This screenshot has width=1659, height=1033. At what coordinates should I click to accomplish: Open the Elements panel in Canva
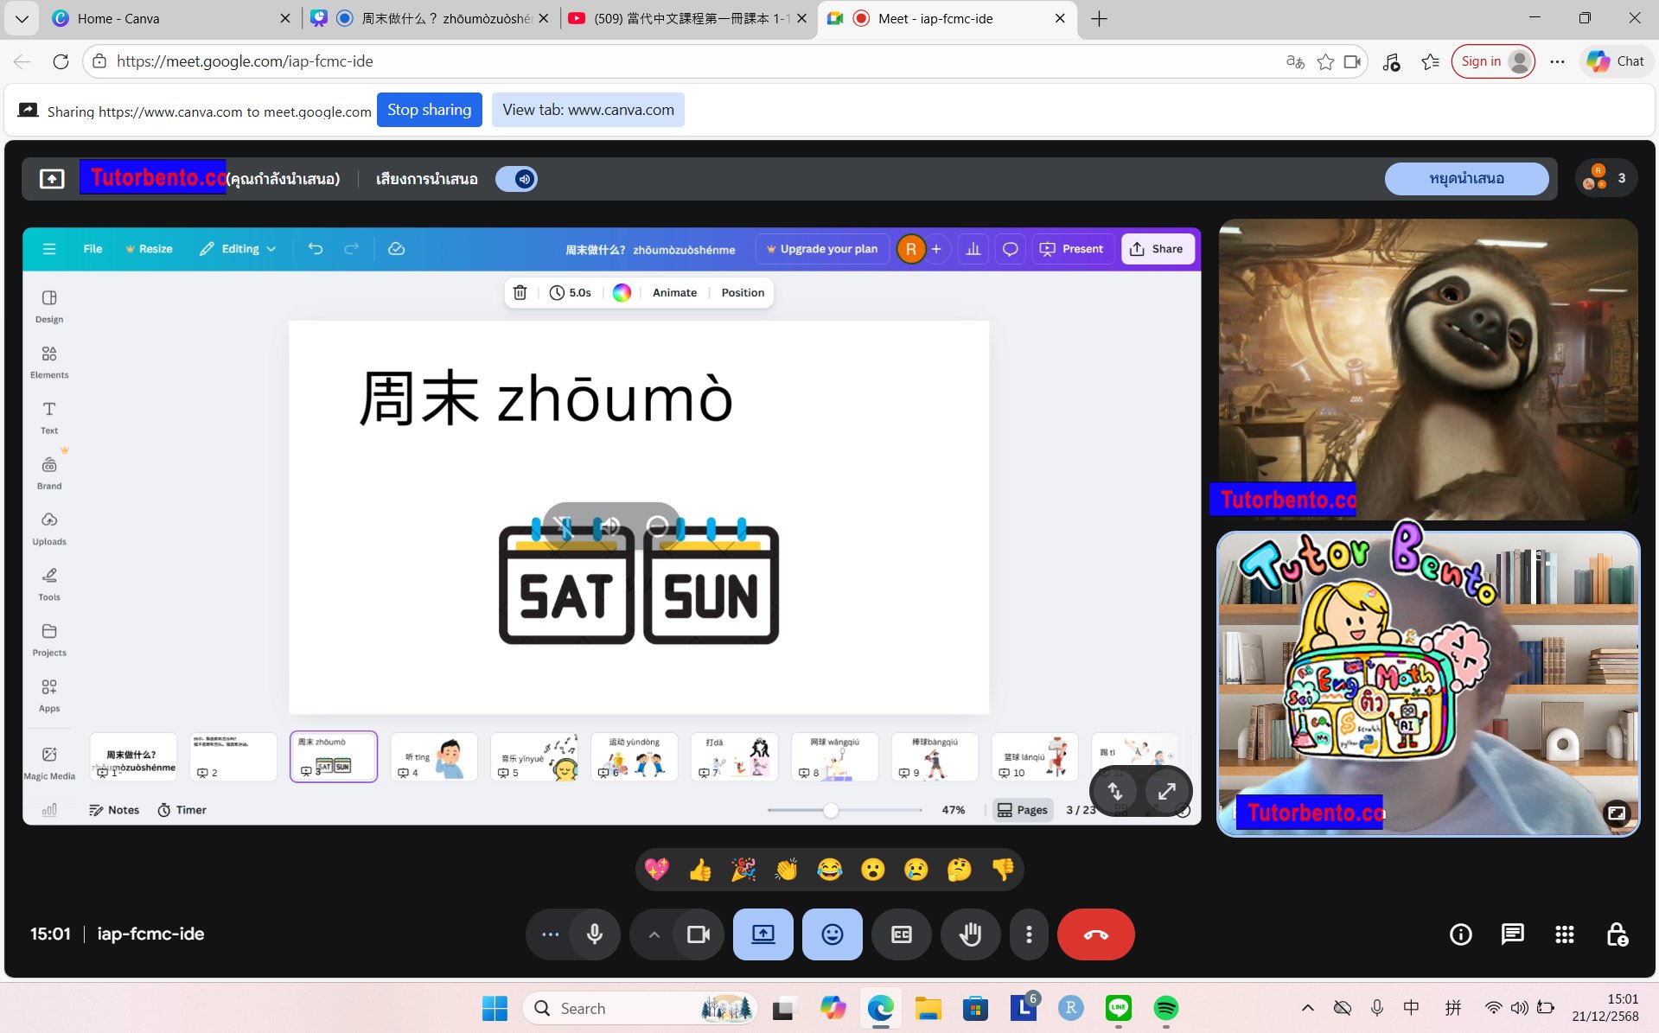[x=48, y=360]
